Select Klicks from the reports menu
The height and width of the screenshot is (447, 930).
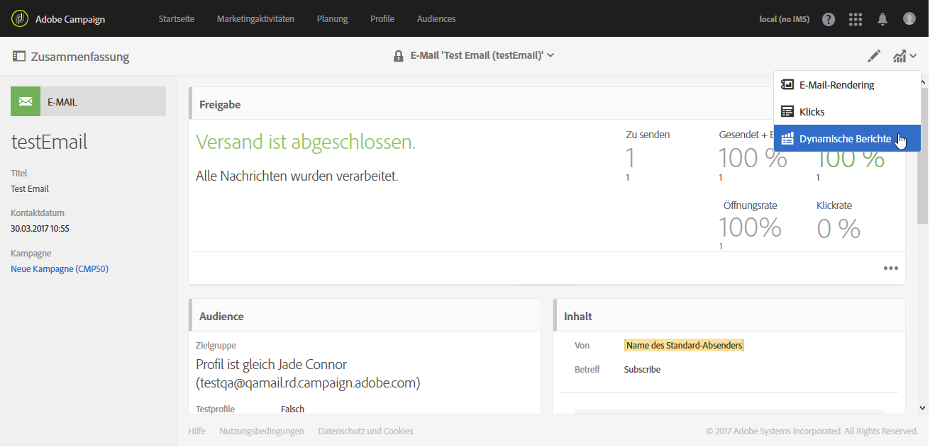(812, 112)
